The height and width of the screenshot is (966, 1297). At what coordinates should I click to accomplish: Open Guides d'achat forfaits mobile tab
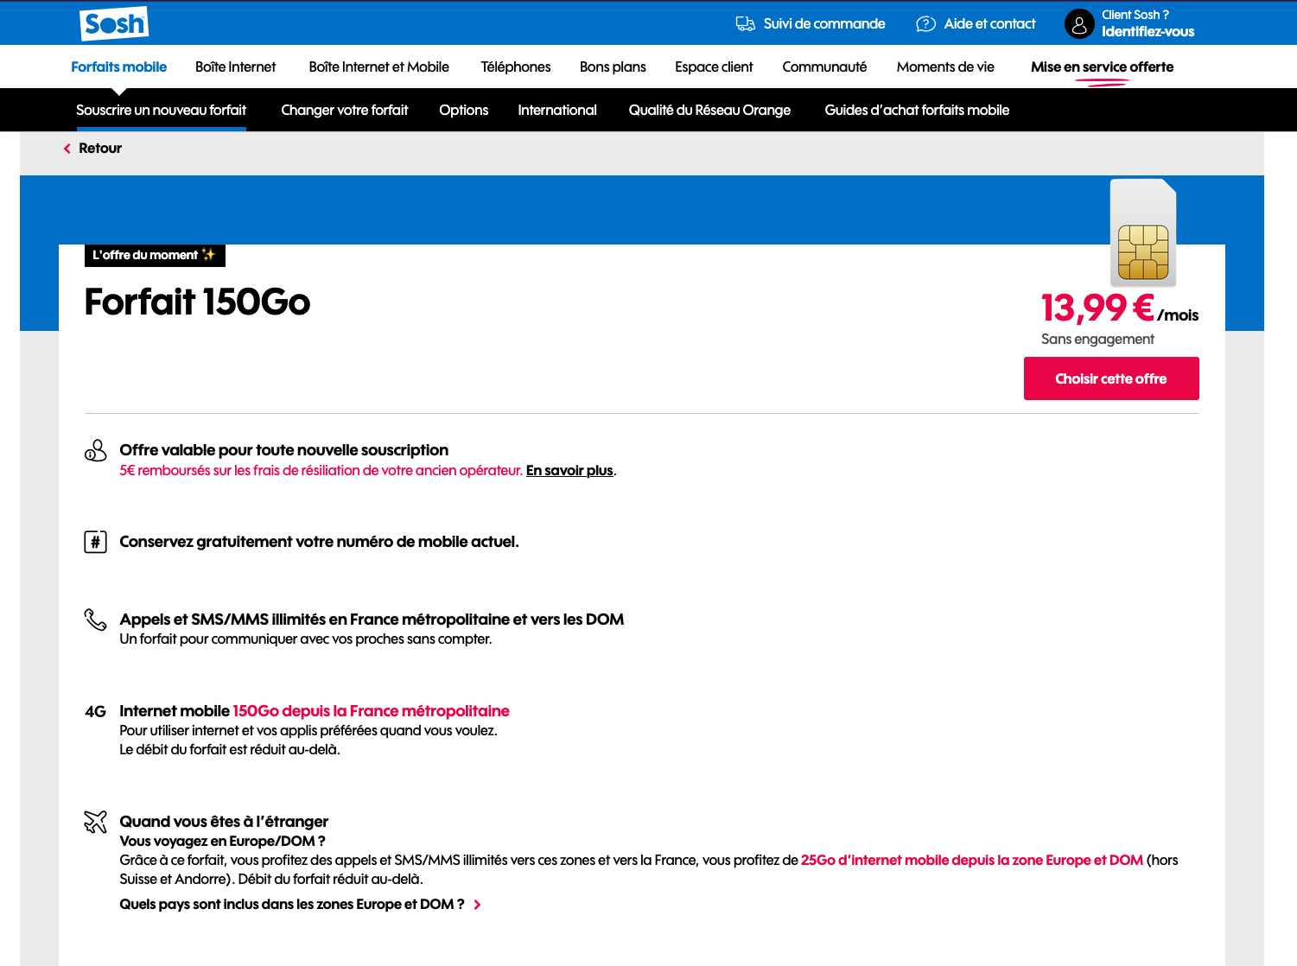(917, 111)
